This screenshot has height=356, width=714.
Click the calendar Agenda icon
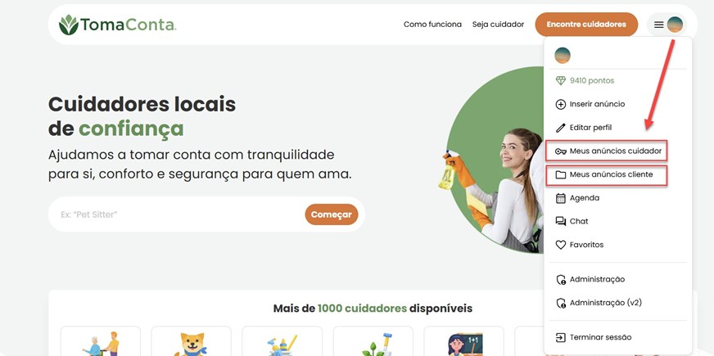coord(561,198)
